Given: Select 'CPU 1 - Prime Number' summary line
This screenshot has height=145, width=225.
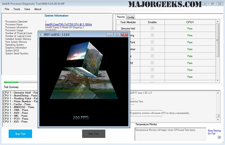Looking at the screenshot, I should (20, 101).
